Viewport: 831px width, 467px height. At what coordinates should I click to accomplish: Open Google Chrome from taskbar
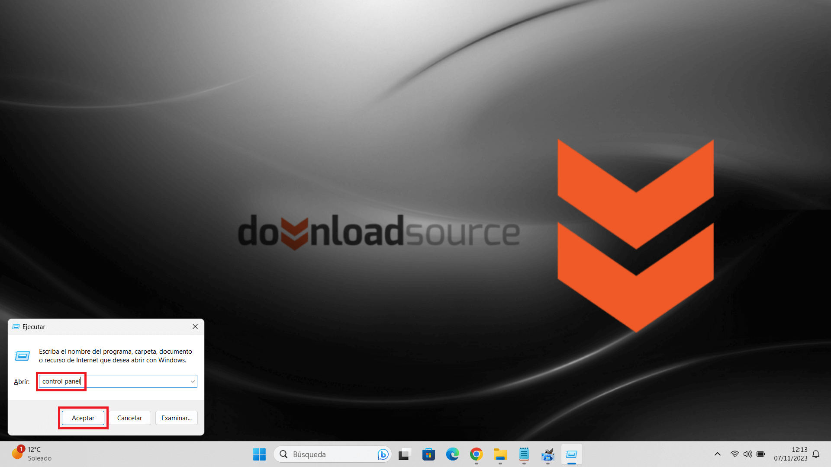point(476,454)
